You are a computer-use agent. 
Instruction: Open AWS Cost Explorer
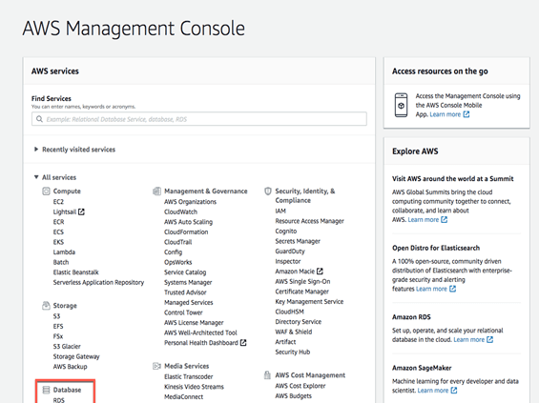click(x=301, y=386)
